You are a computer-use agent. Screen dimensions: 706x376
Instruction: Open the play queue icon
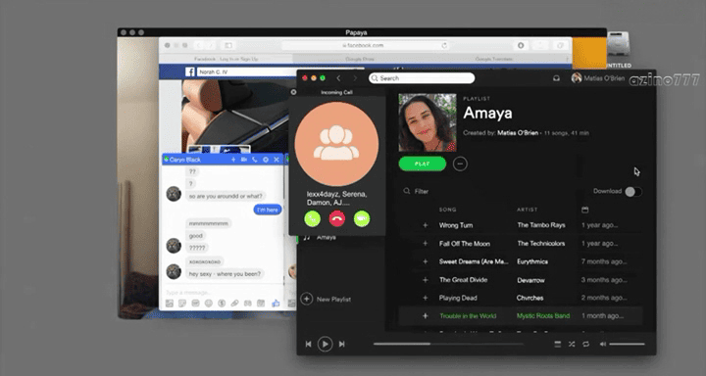pyautogui.click(x=557, y=344)
